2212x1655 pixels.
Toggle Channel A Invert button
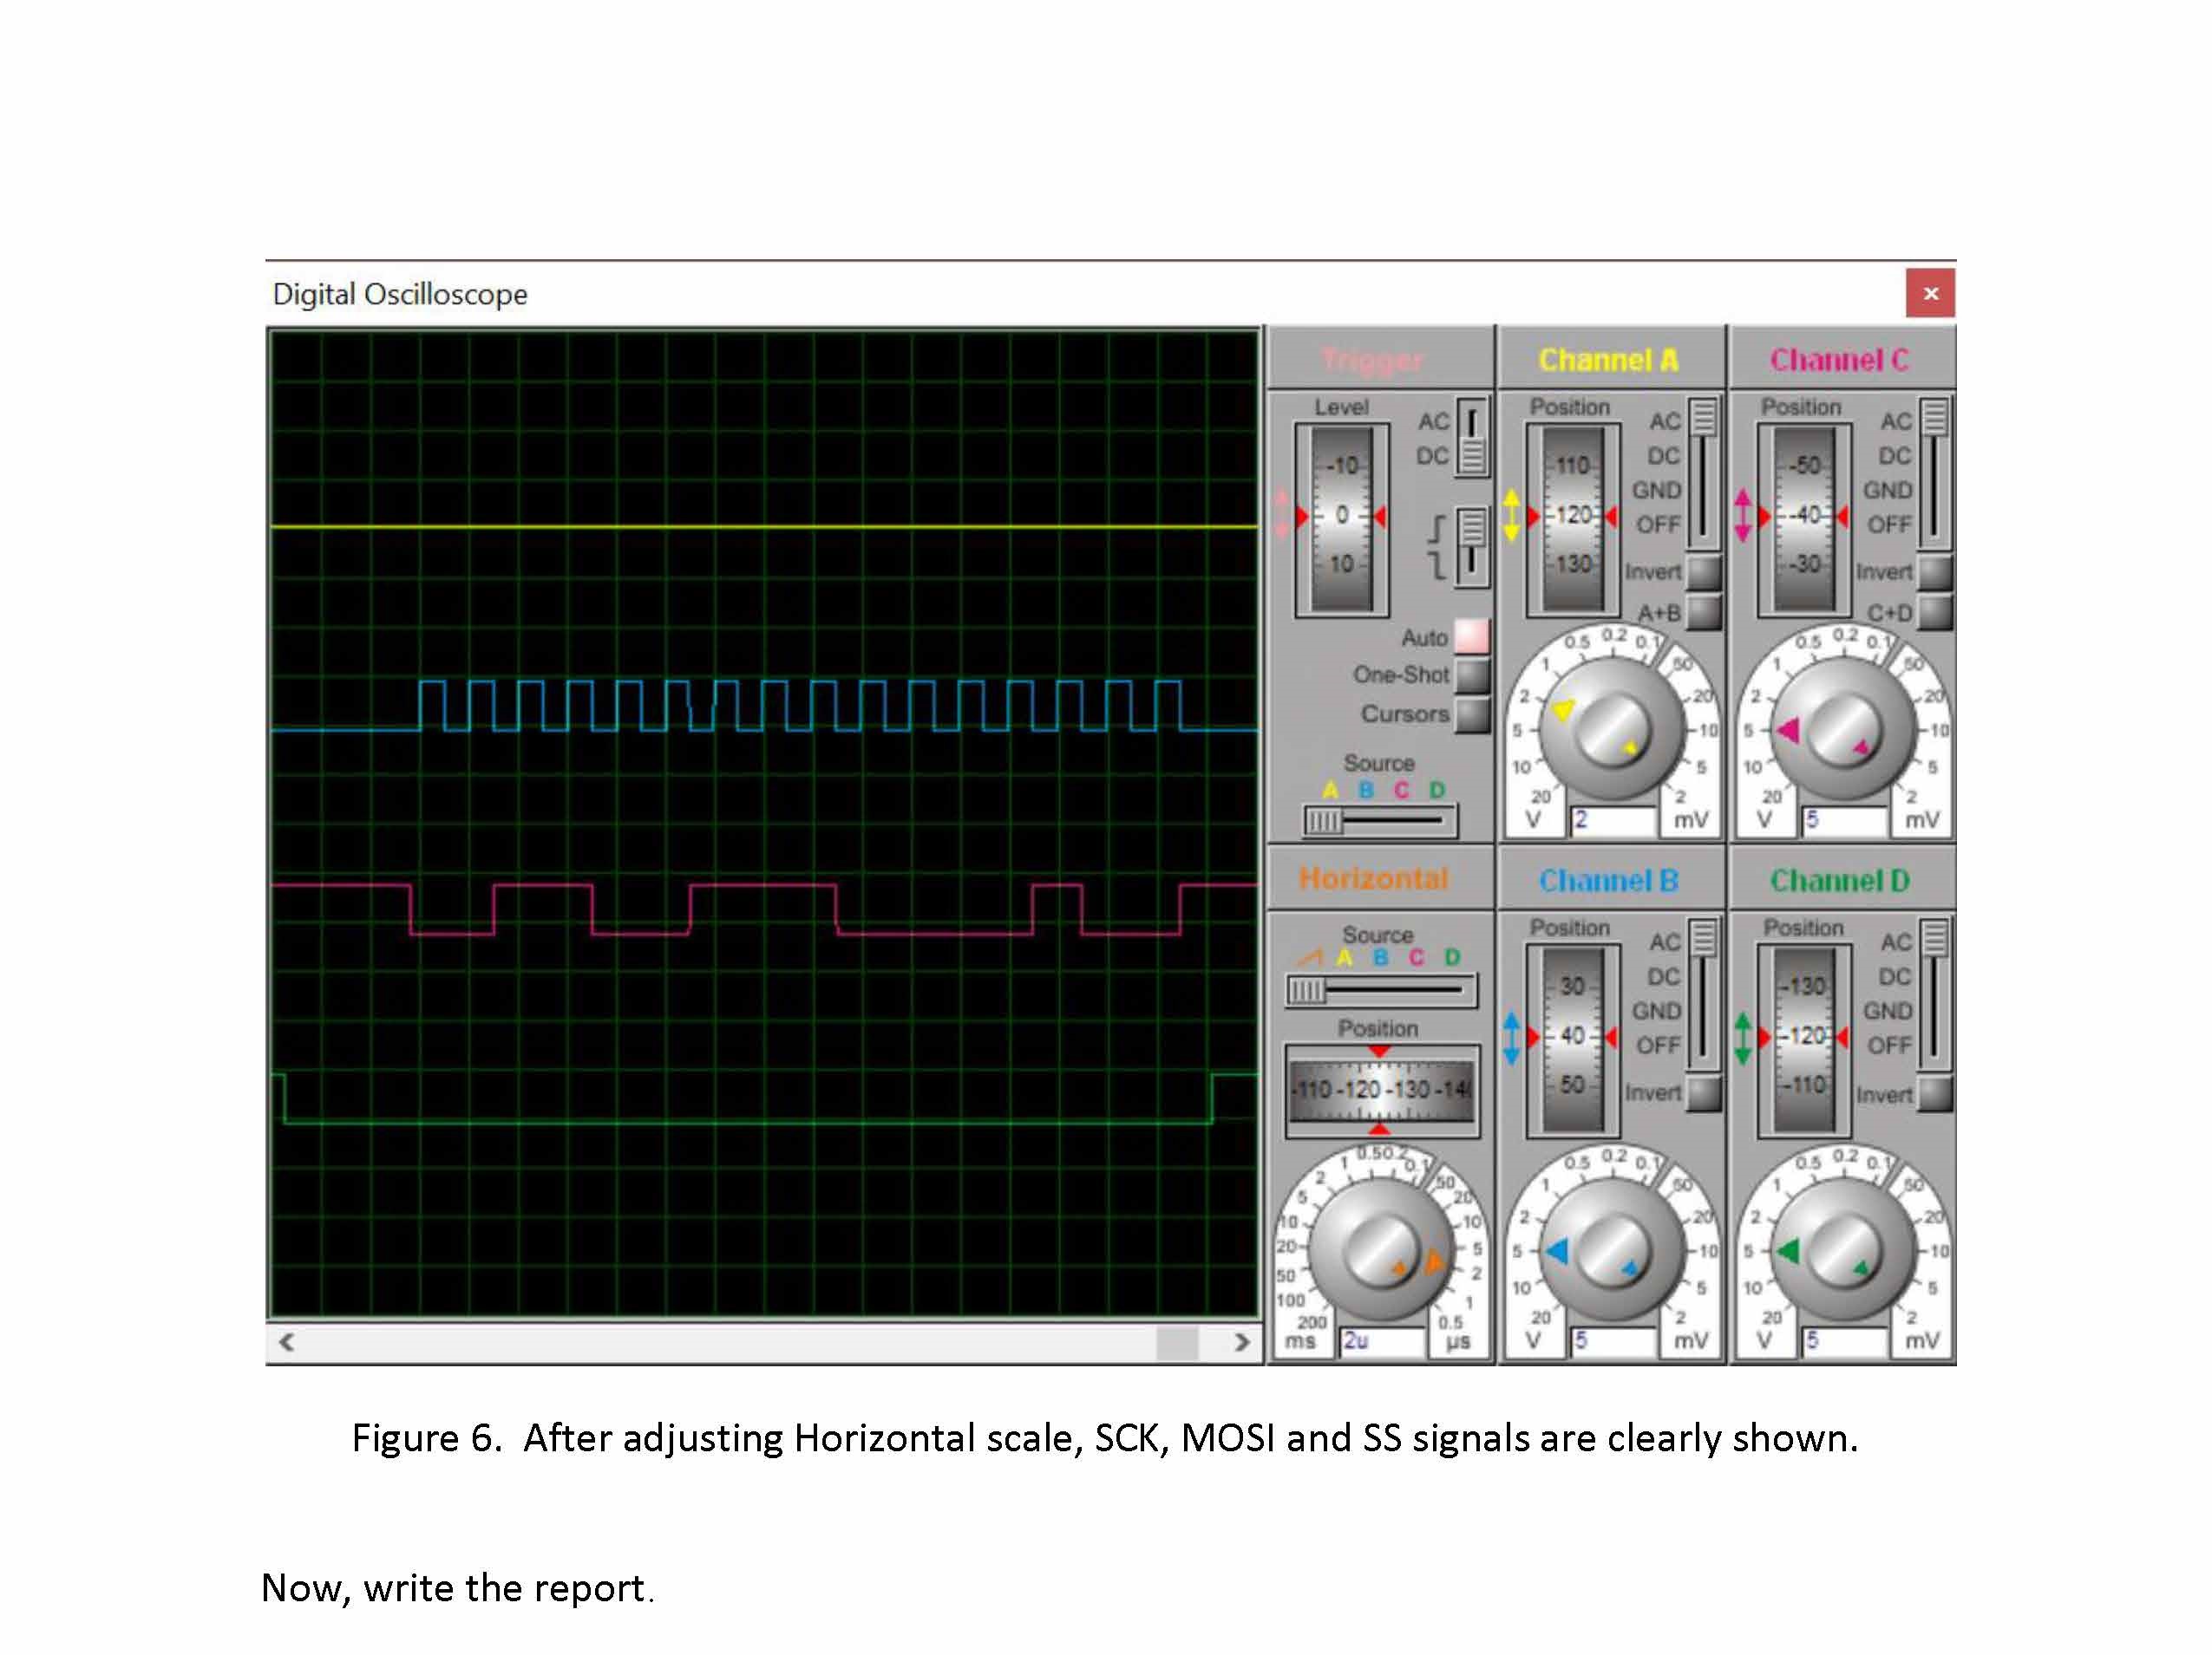click(x=1703, y=573)
